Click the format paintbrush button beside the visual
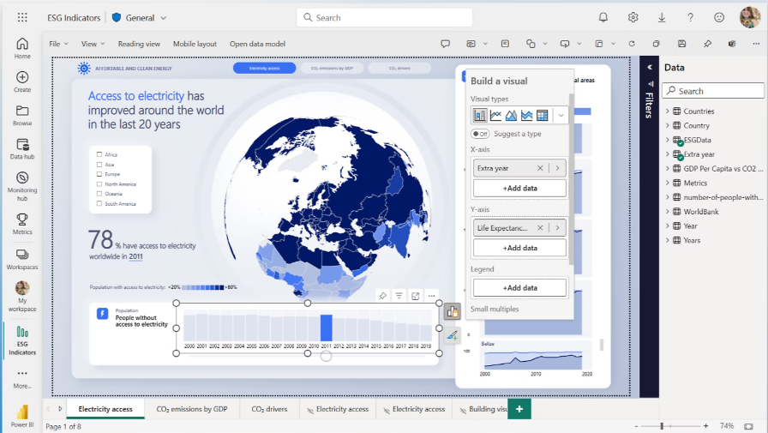 [x=452, y=335]
